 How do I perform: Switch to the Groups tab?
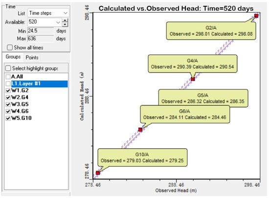tap(13, 57)
